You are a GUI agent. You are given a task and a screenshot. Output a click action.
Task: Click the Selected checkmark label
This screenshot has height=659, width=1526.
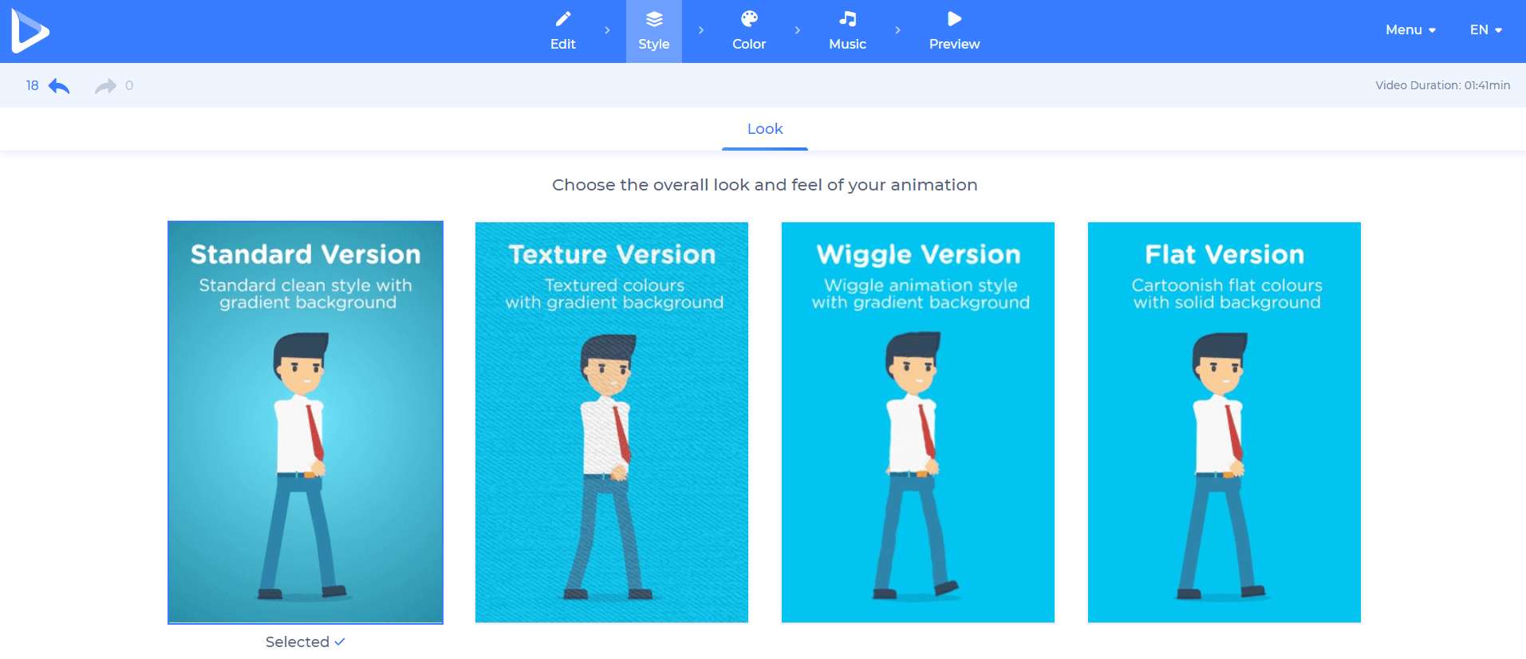point(305,642)
